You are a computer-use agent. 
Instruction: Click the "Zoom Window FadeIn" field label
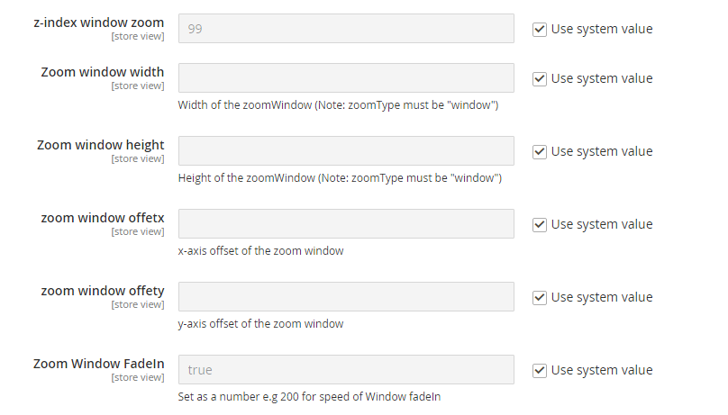tap(99, 364)
